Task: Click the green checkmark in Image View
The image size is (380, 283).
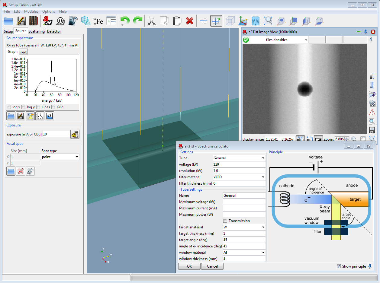Action: pos(246,40)
